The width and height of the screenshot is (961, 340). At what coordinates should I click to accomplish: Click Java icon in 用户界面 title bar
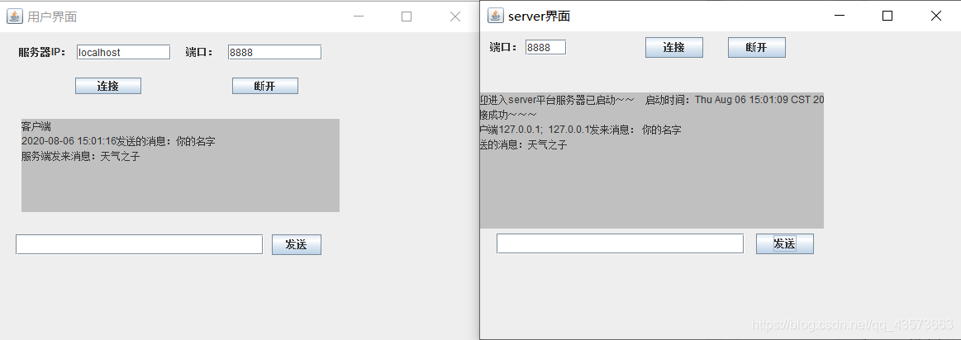coord(14,17)
